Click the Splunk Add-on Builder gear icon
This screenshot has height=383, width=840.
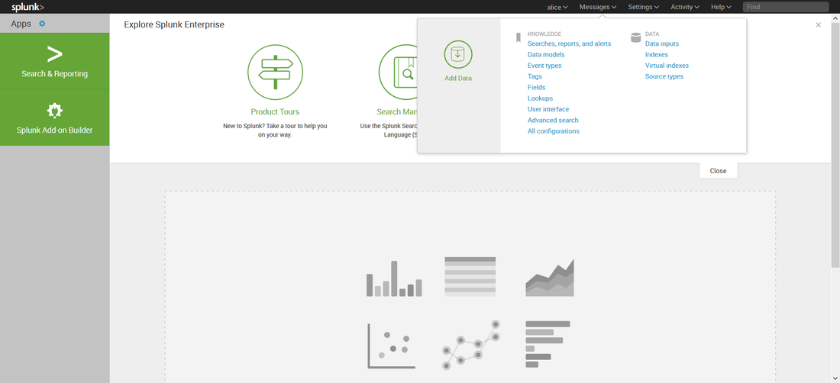(x=55, y=110)
